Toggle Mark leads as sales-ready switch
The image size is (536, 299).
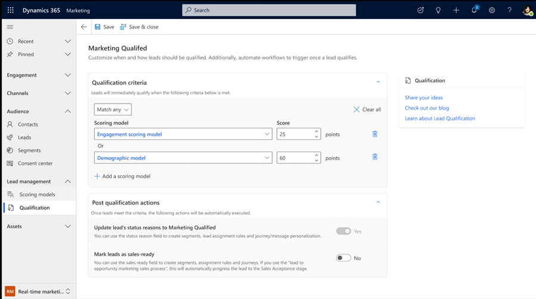(x=344, y=258)
